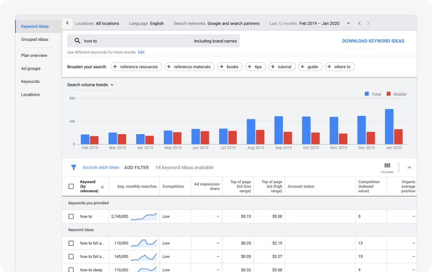Add 'reference materials' suggestion chip

coord(190,66)
